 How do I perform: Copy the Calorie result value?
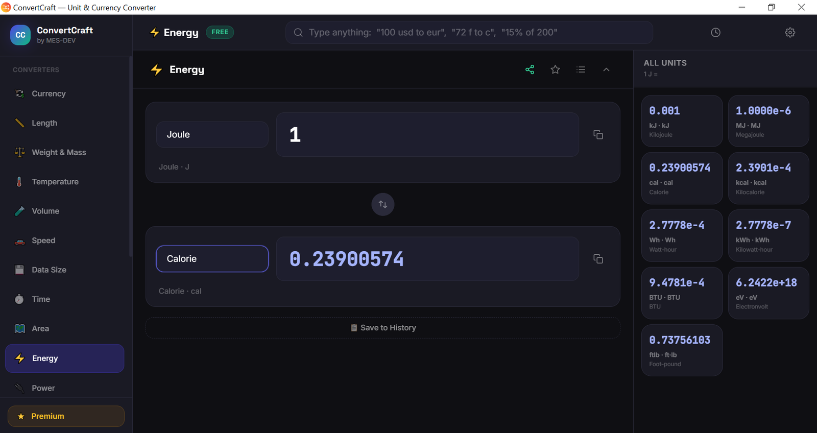[x=598, y=259]
